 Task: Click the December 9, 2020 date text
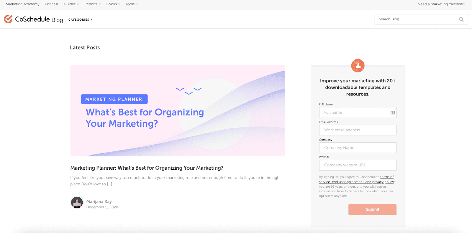102,207
